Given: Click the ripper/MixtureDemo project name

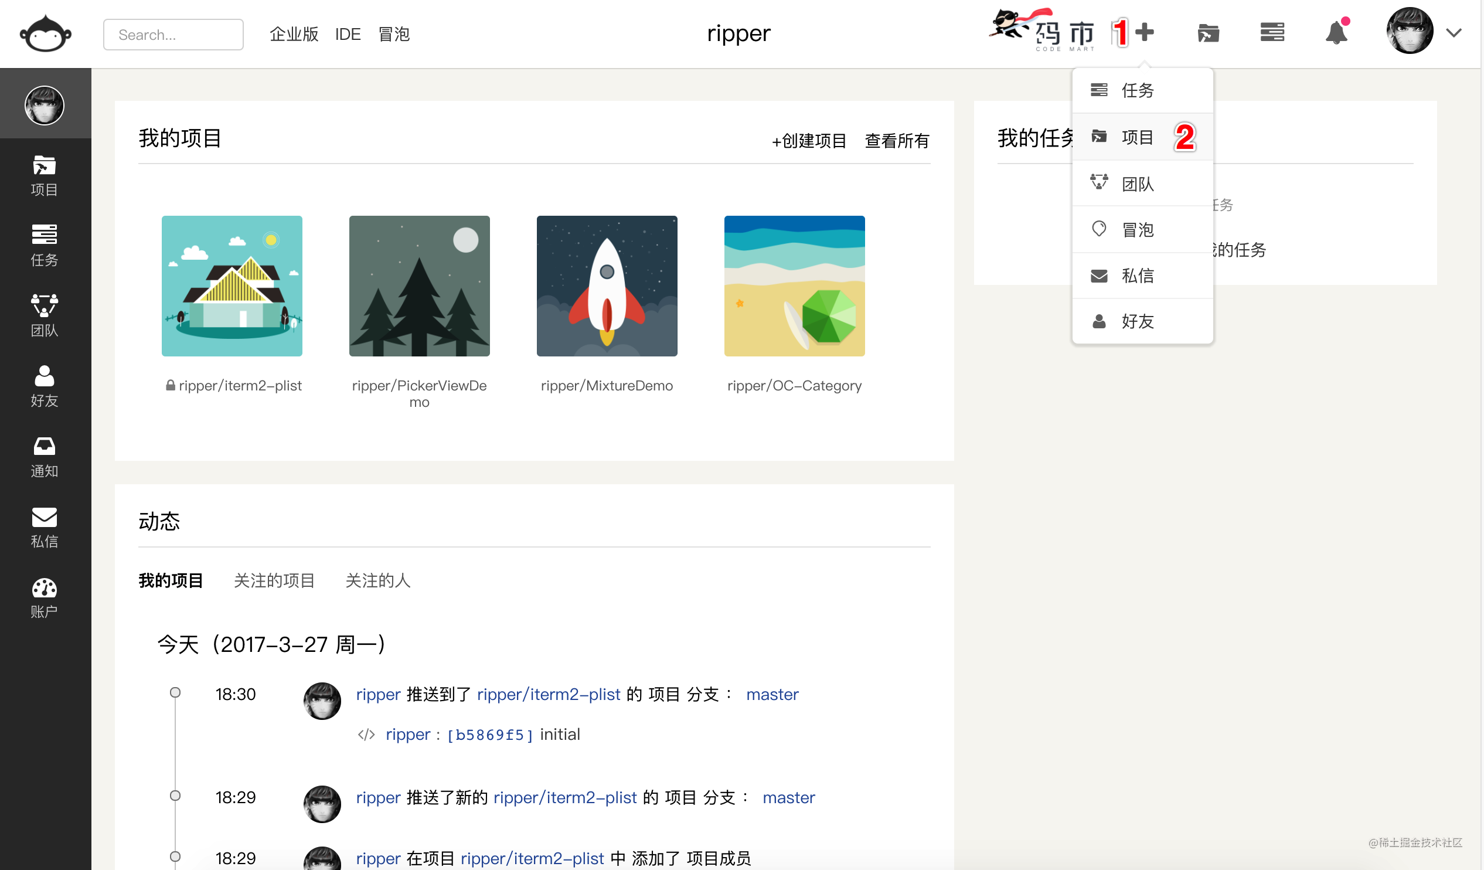Looking at the screenshot, I should pos(607,385).
